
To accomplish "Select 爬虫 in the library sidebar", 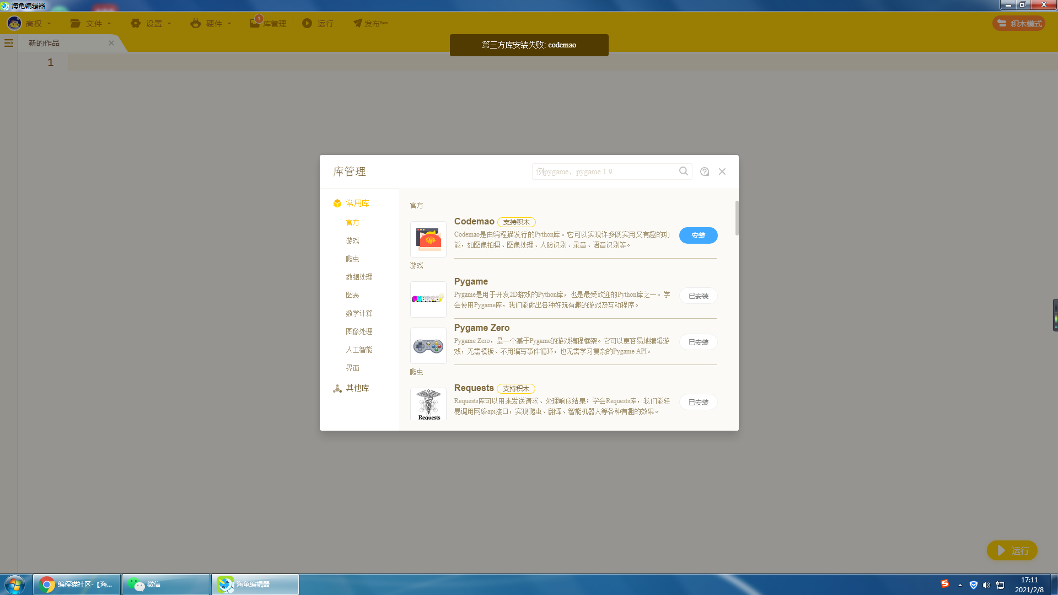I will click(352, 259).
